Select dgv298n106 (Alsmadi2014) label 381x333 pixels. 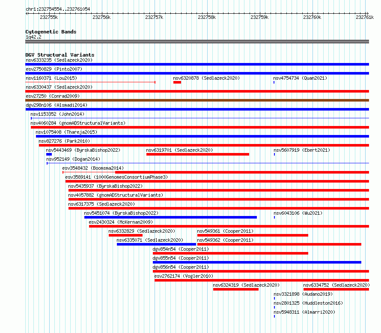(x=57, y=105)
